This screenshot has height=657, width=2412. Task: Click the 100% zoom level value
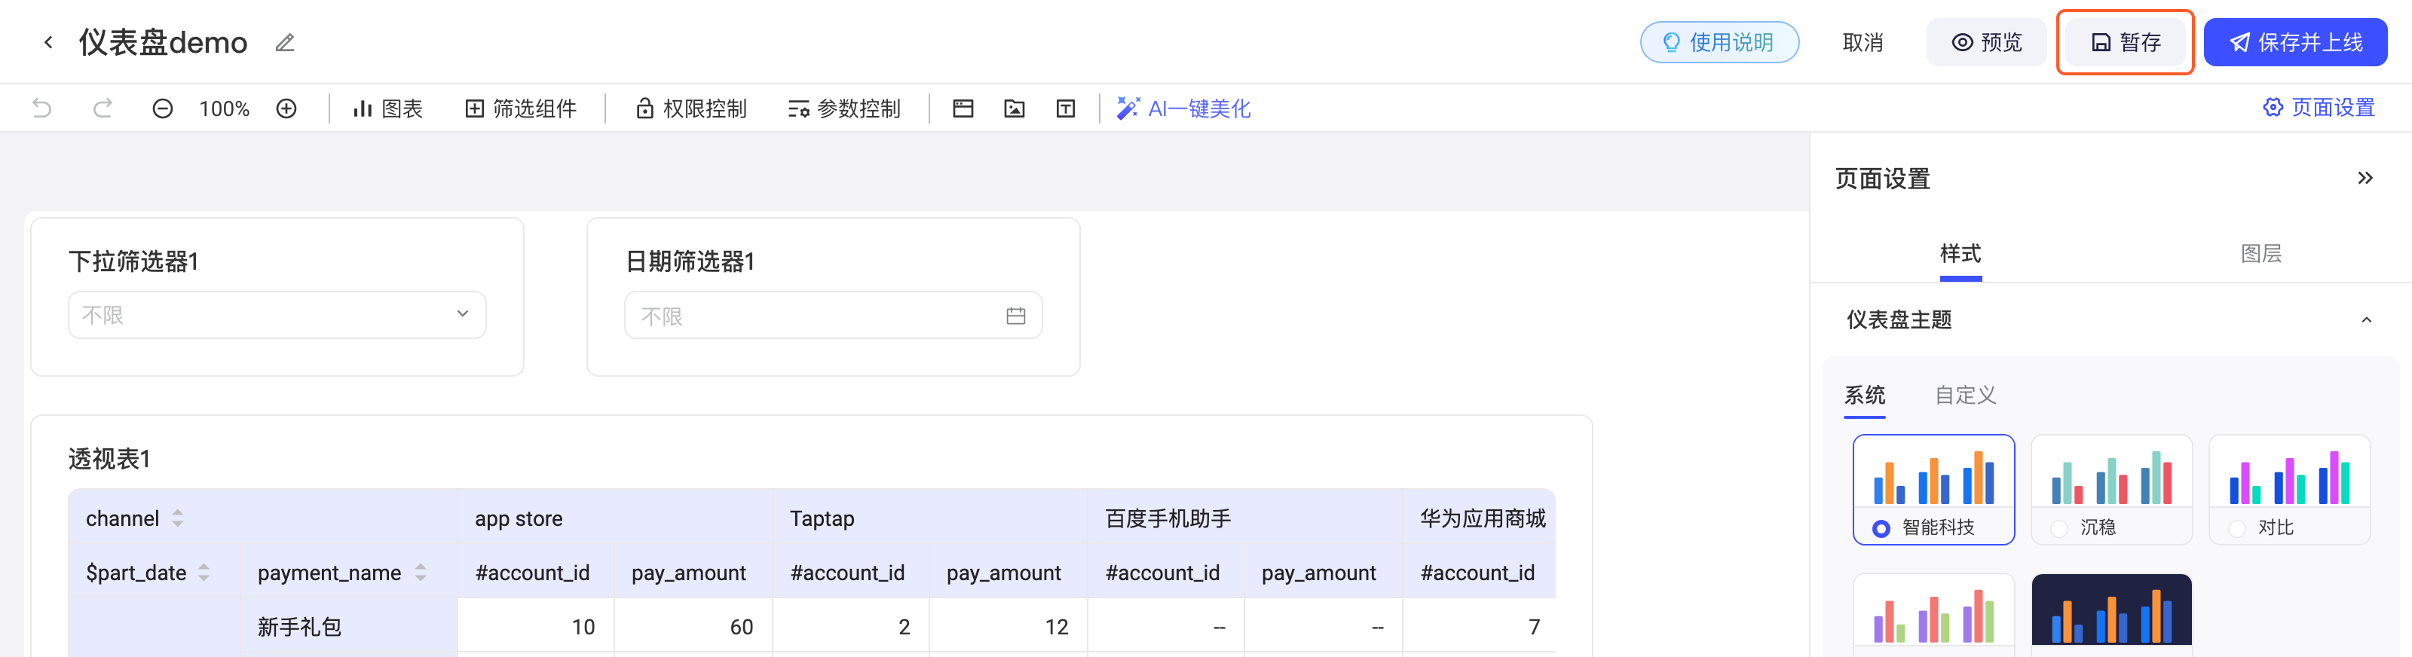coord(225,108)
